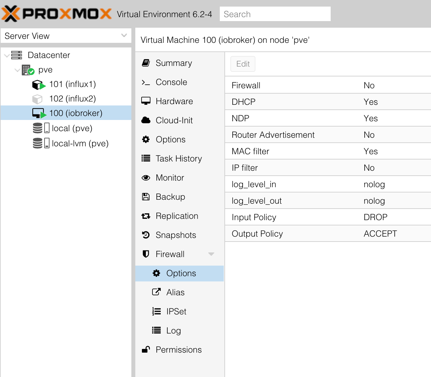The image size is (431, 377).
Task: Click the DROP input policy value
Action: pyautogui.click(x=376, y=217)
